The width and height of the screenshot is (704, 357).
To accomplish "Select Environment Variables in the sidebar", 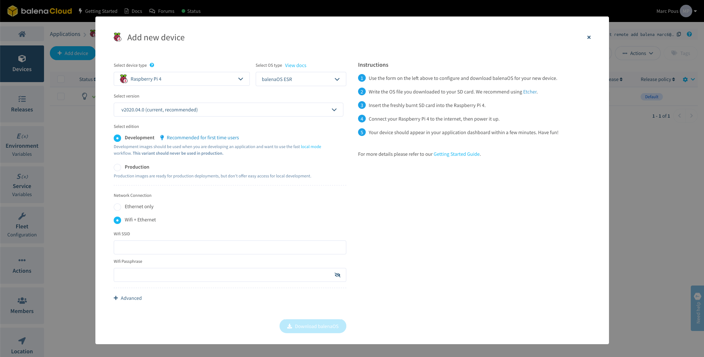I will [x=22, y=144].
